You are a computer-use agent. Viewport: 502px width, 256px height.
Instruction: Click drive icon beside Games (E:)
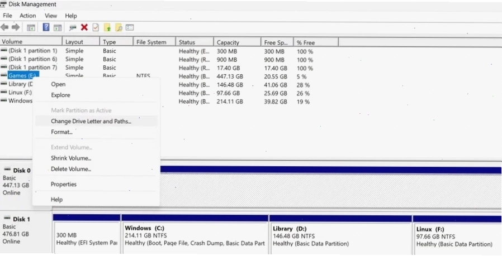4,75
